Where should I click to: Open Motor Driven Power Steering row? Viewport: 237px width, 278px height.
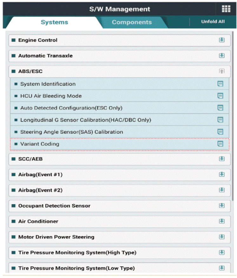(x=56, y=237)
